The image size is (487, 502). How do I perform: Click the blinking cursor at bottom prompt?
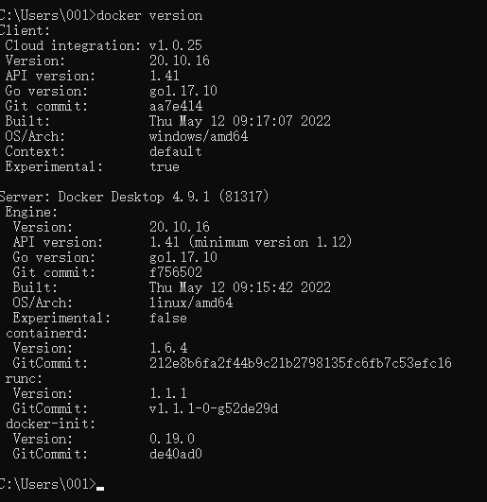point(100,489)
